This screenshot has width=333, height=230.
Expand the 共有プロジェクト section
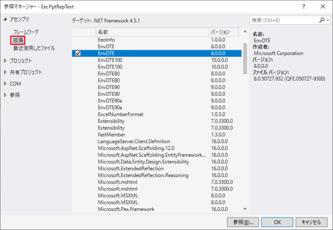5,72
